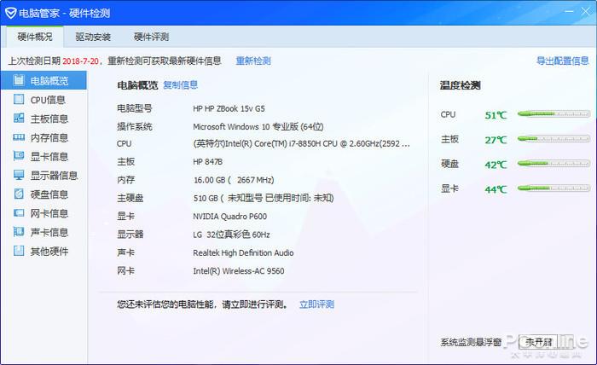Image resolution: width=597 pixels, height=365 pixels.
Task: Click the 复制信息 link
Action: (x=181, y=85)
